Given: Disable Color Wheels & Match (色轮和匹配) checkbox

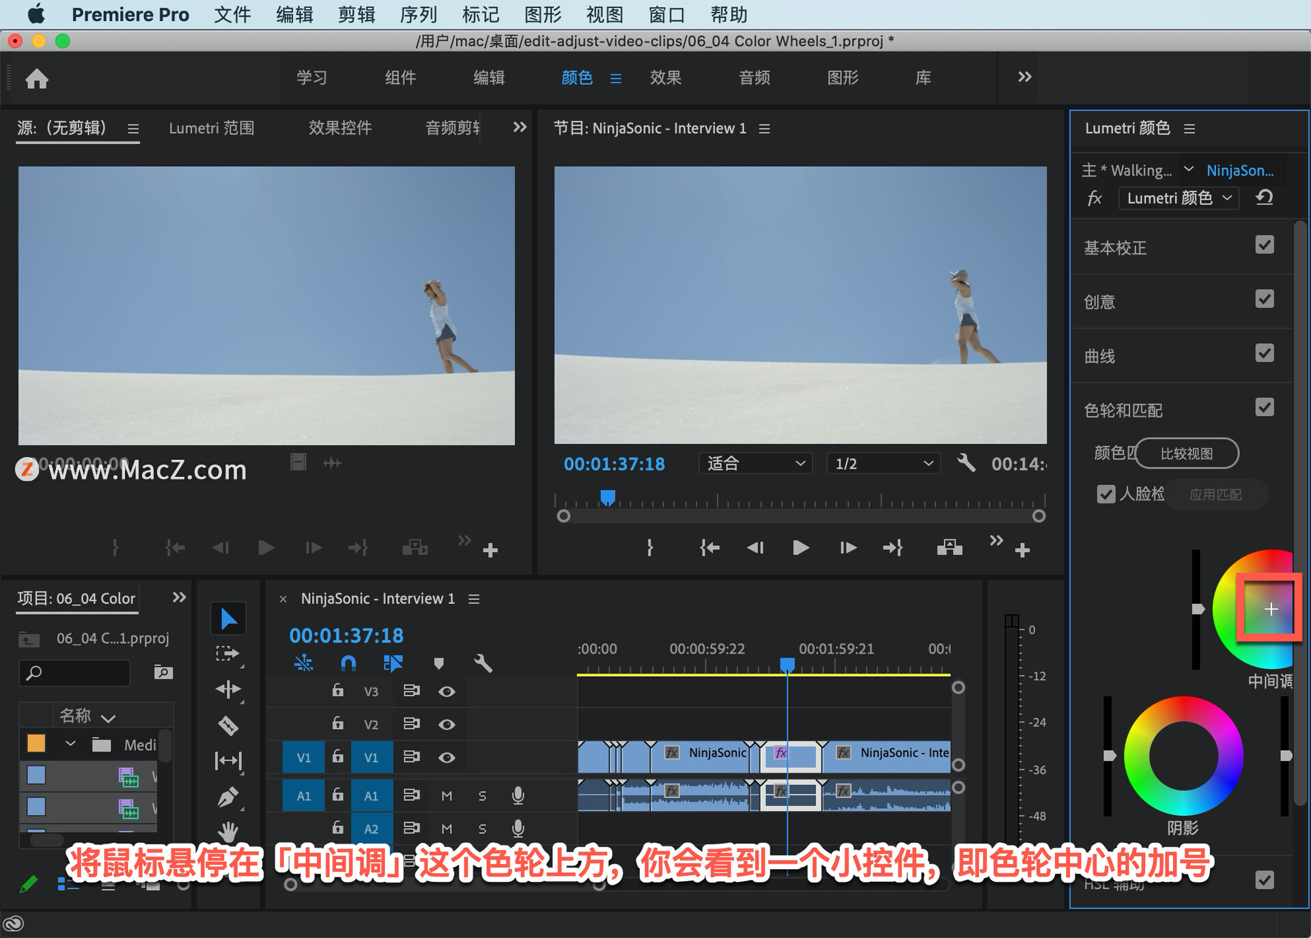Looking at the screenshot, I should point(1265,407).
